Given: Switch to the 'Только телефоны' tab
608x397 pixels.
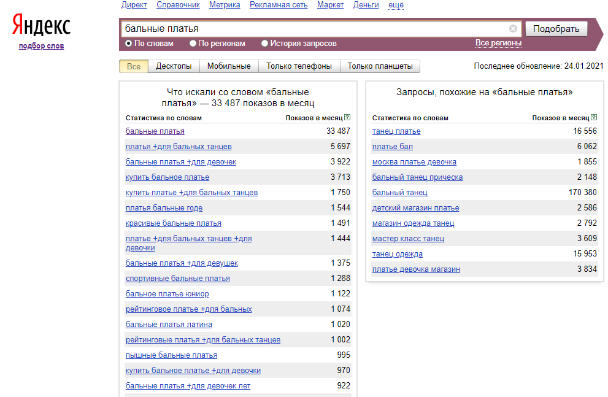Looking at the screenshot, I should click(x=299, y=66).
